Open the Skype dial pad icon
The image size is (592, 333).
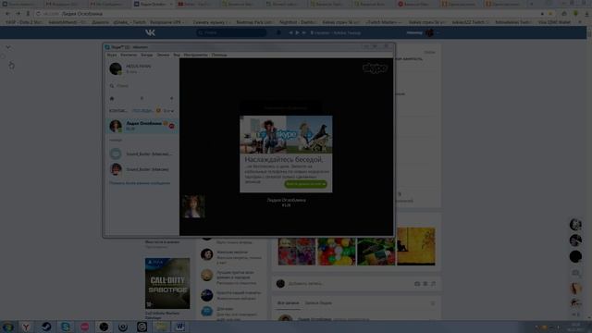coord(142,99)
